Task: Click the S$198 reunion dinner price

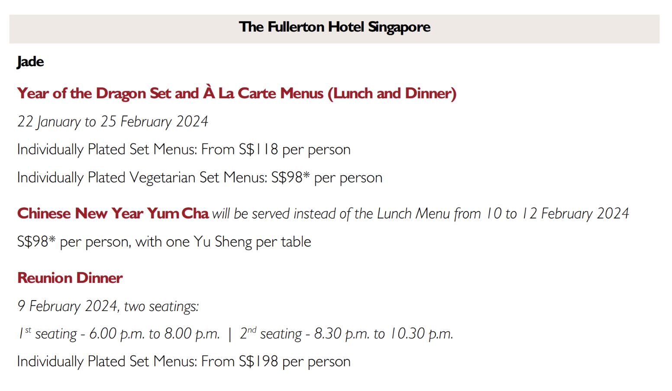Action: [x=258, y=362]
